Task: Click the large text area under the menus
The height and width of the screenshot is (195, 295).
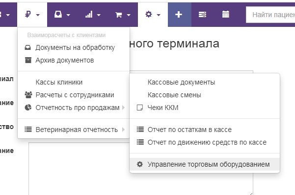Action: tap(141, 169)
